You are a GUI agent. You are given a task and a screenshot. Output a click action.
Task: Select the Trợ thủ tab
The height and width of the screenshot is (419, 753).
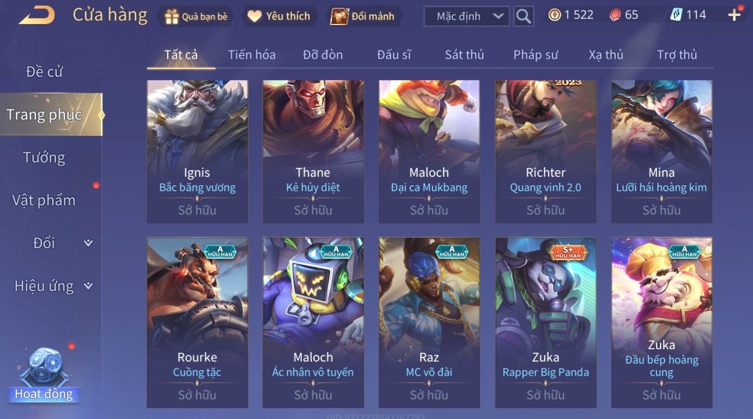coord(677,54)
